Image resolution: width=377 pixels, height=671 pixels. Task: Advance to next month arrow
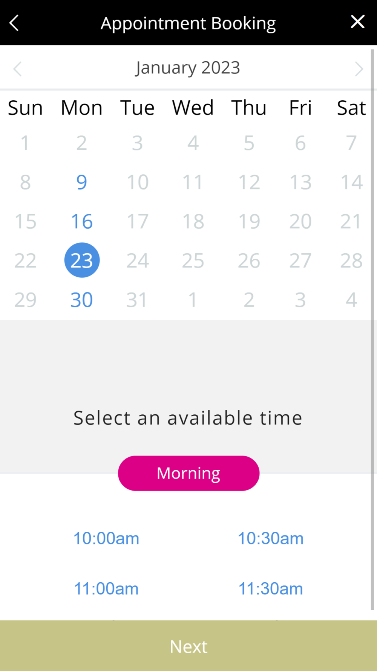point(359,69)
